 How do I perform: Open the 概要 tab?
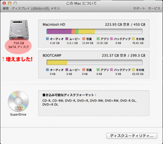(x=6, y=8)
